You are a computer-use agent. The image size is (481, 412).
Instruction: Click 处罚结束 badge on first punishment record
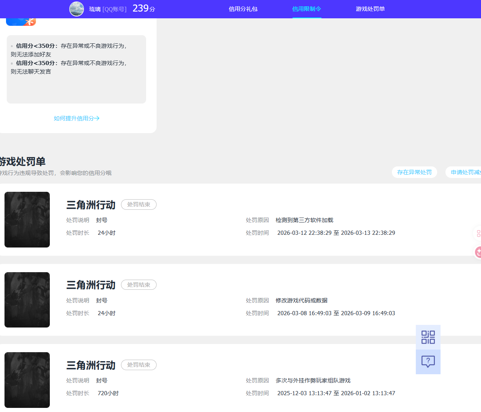tap(139, 205)
